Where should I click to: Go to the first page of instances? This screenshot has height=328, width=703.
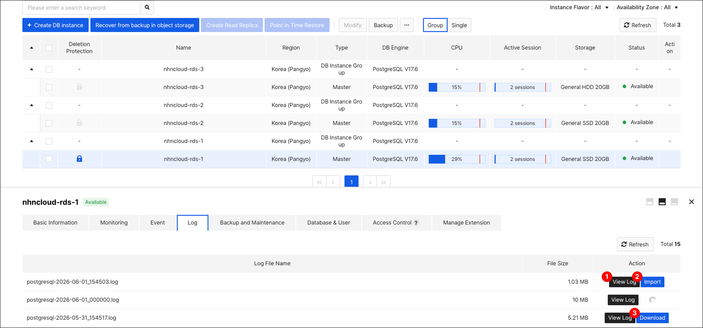tap(319, 182)
